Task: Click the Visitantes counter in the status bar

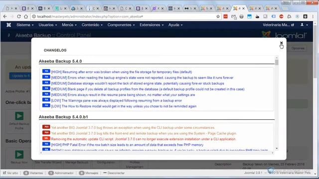Action: (33, 173)
